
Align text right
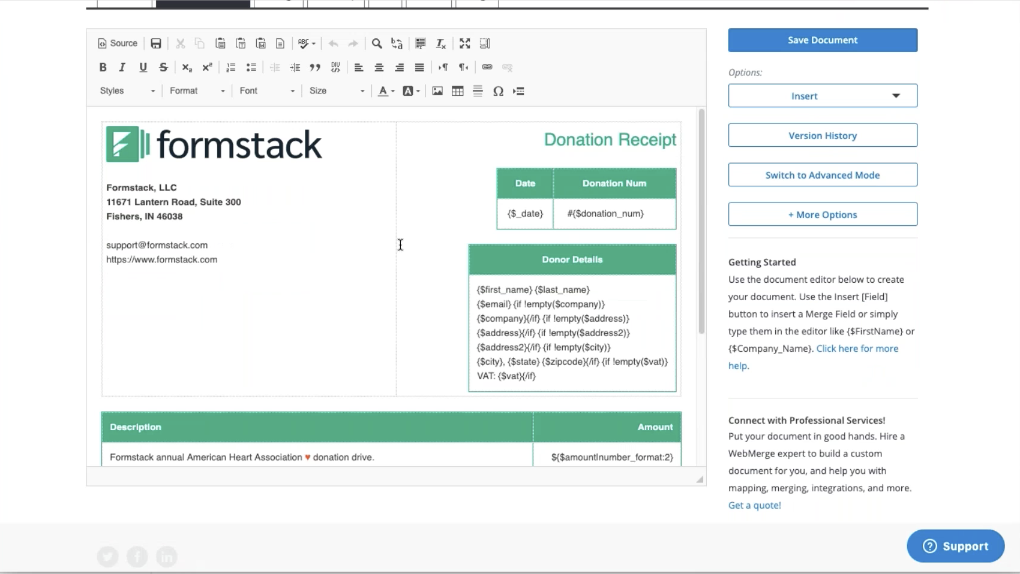click(400, 67)
